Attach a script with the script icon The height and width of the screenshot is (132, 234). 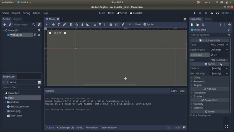pyautogui.click(x=39, y=25)
